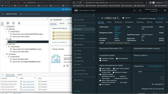Open cluster01 ACTIONS button in vSphere

[x=69, y=20]
